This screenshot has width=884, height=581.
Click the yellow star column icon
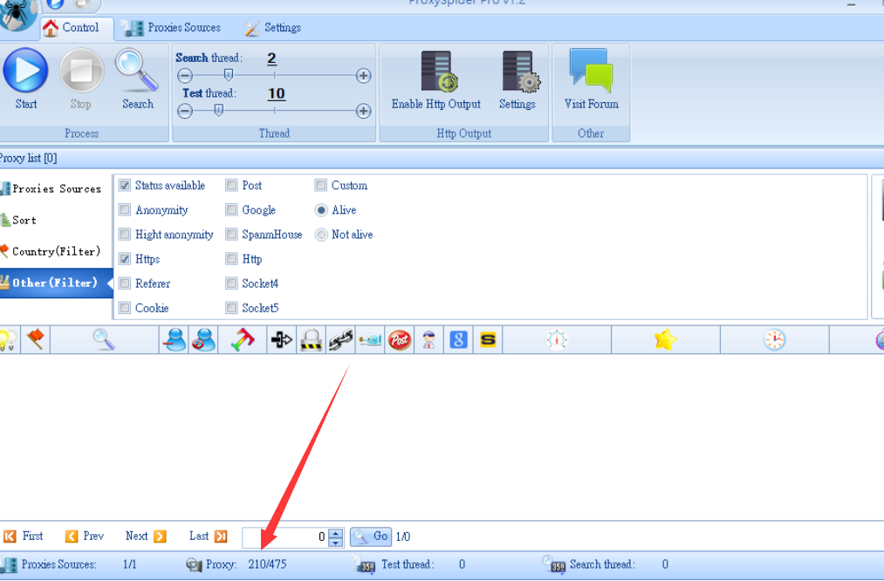(665, 340)
